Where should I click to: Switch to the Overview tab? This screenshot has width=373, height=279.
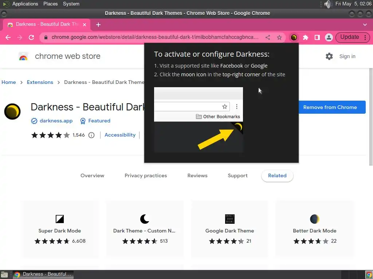(x=92, y=176)
